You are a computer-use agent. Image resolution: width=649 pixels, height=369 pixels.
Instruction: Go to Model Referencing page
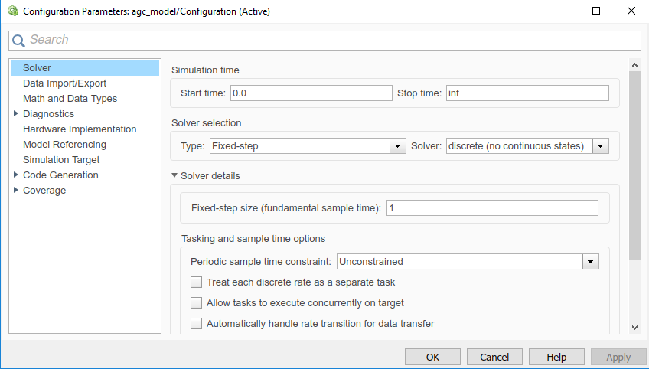tap(64, 145)
